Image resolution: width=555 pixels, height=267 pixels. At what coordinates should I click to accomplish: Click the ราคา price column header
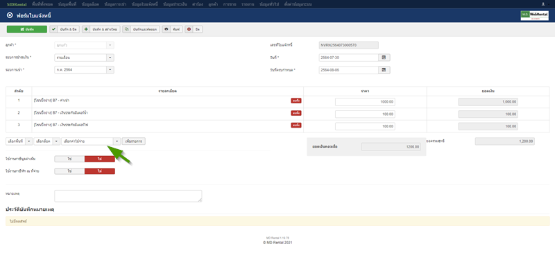click(x=365, y=92)
